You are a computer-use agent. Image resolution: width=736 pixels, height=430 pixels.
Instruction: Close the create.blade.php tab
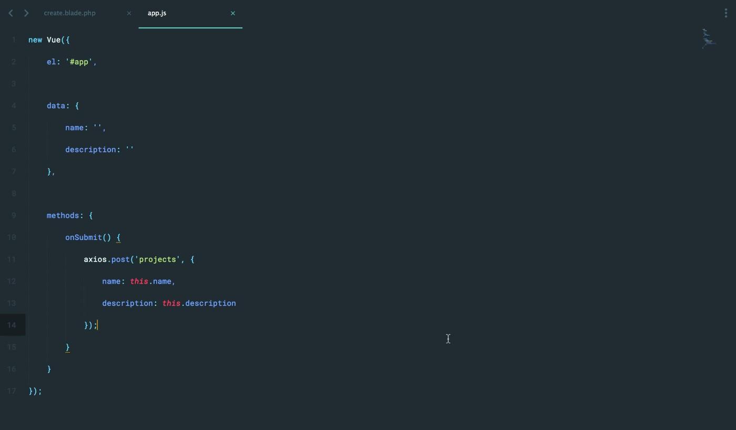click(x=129, y=13)
